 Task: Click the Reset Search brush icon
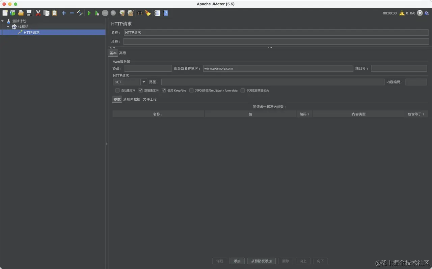pos(148,13)
